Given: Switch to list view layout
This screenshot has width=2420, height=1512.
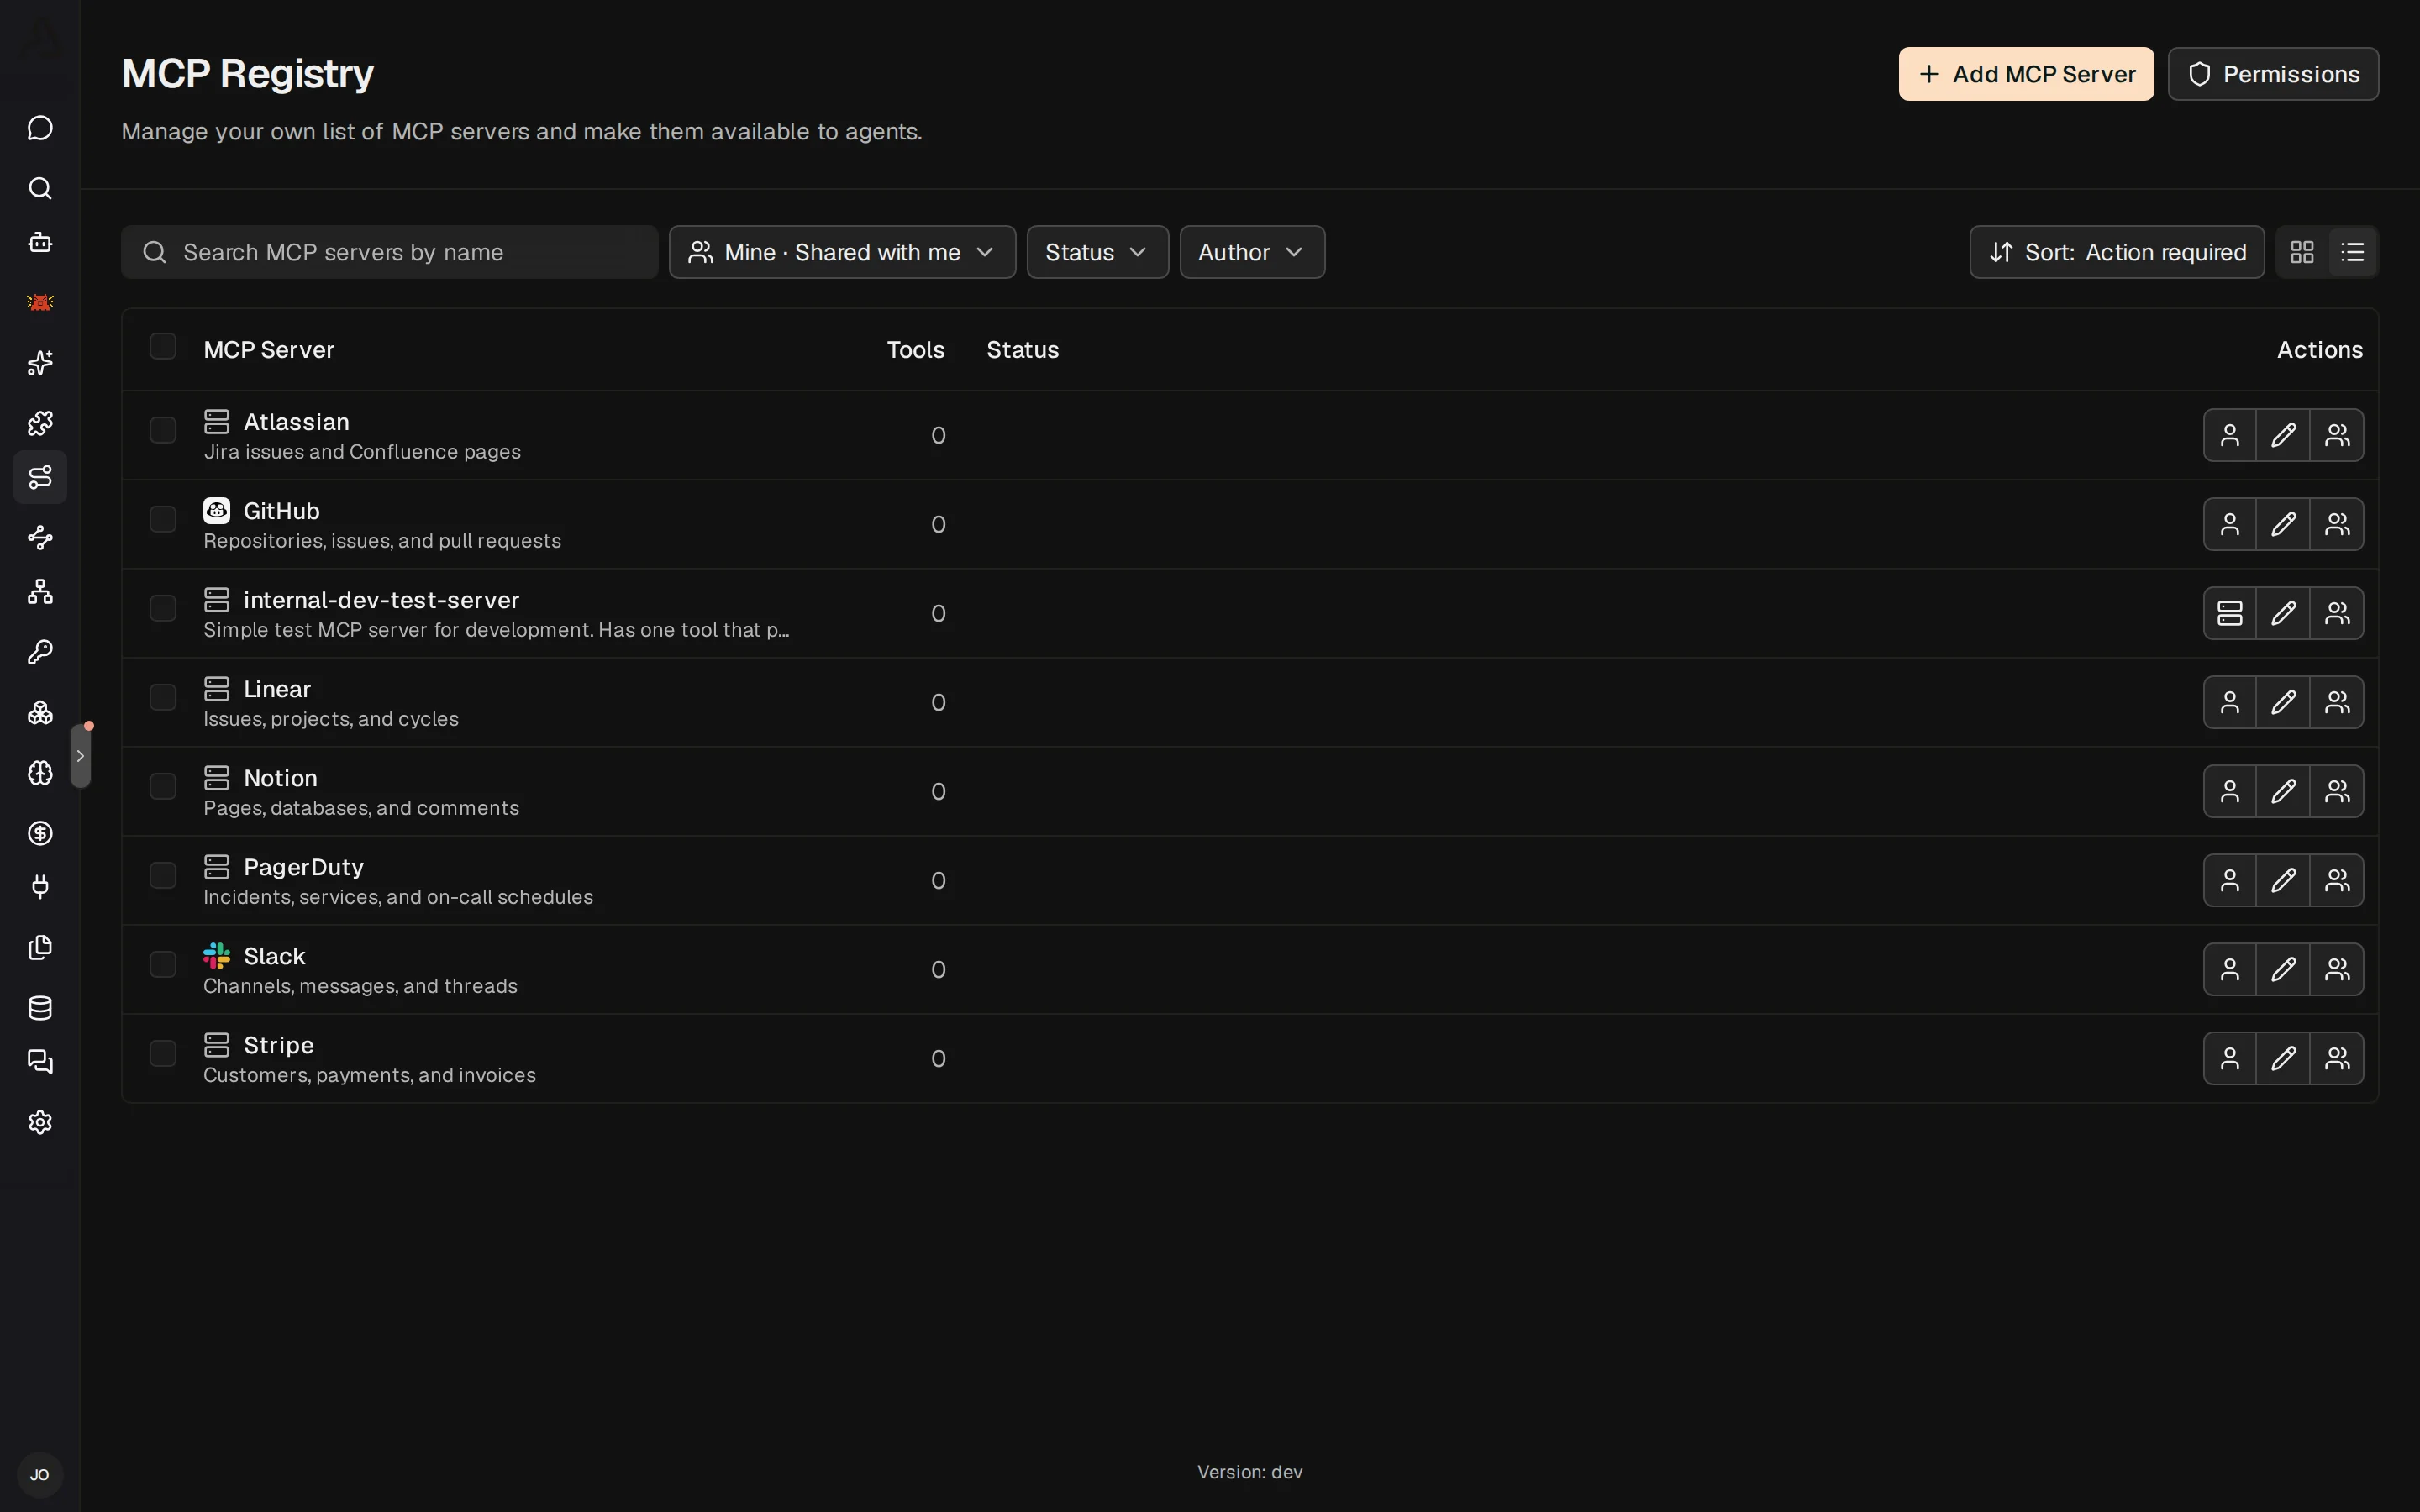Looking at the screenshot, I should coord(2353,252).
